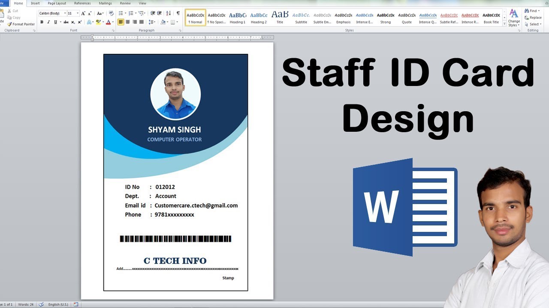
Task: Justify the paragraph text
Action: pyautogui.click(x=141, y=22)
